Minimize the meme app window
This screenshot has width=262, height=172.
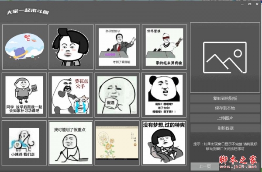242,4
